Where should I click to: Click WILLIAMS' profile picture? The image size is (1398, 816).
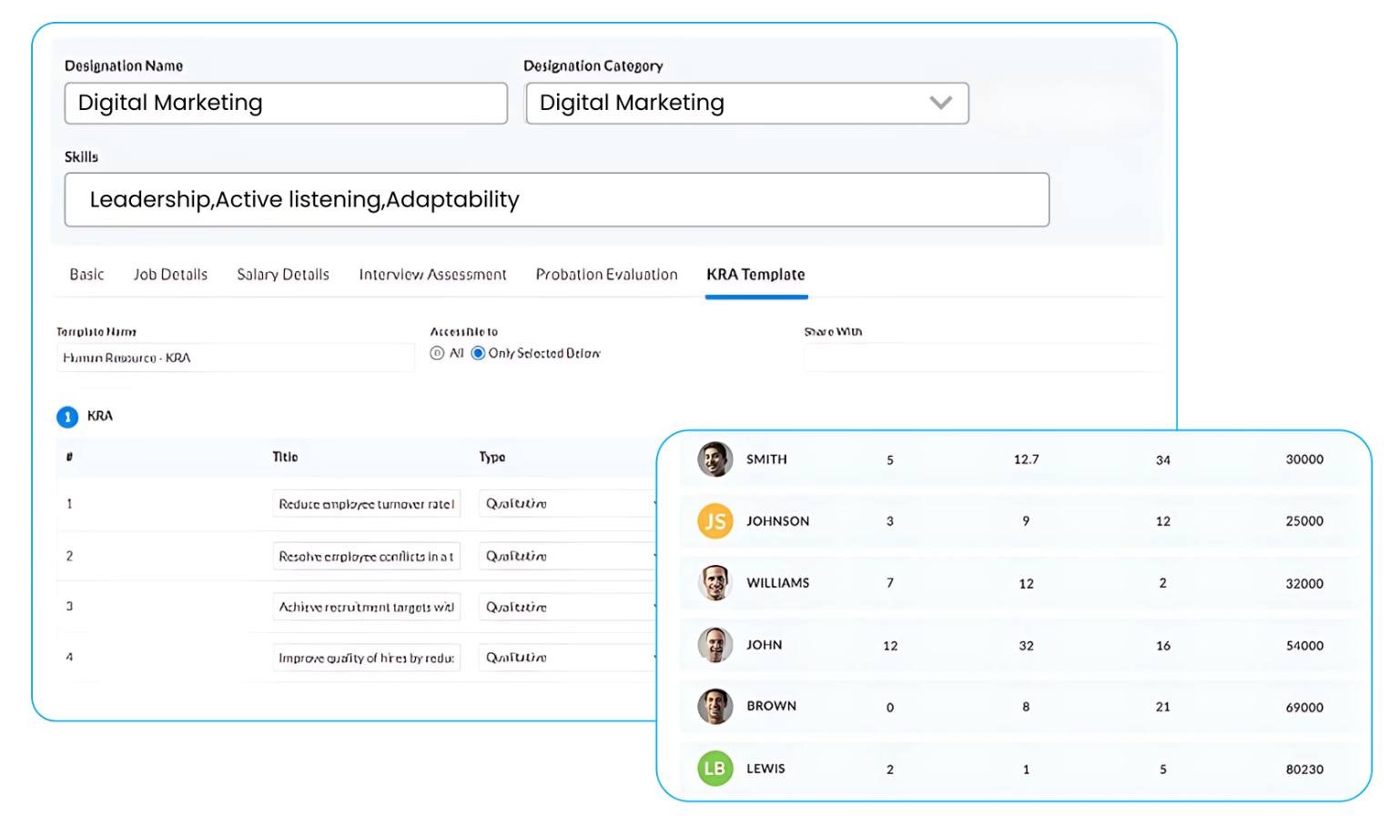pyautogui.click(x=714, y=583)
